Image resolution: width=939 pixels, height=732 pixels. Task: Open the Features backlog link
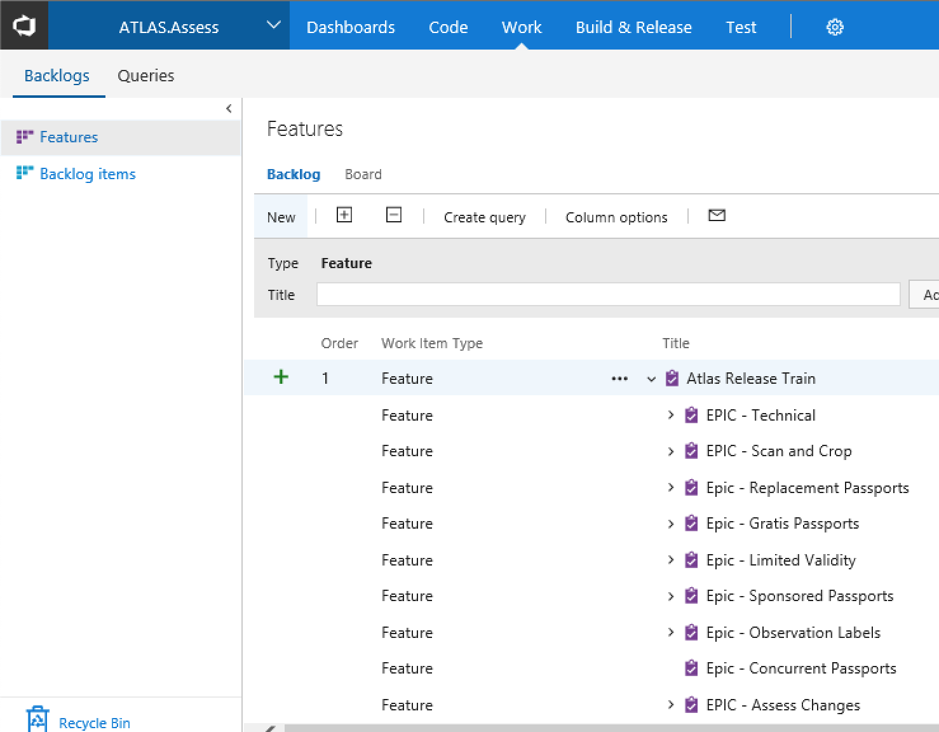pyautogui.click(x=69, y=137)
